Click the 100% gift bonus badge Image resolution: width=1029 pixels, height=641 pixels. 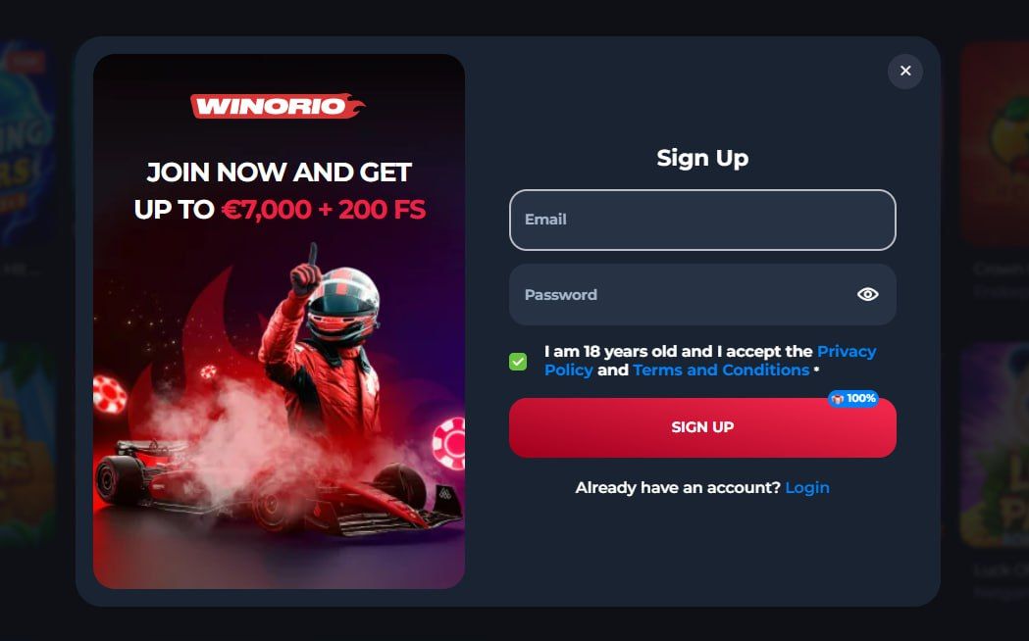tap(853, 399)
